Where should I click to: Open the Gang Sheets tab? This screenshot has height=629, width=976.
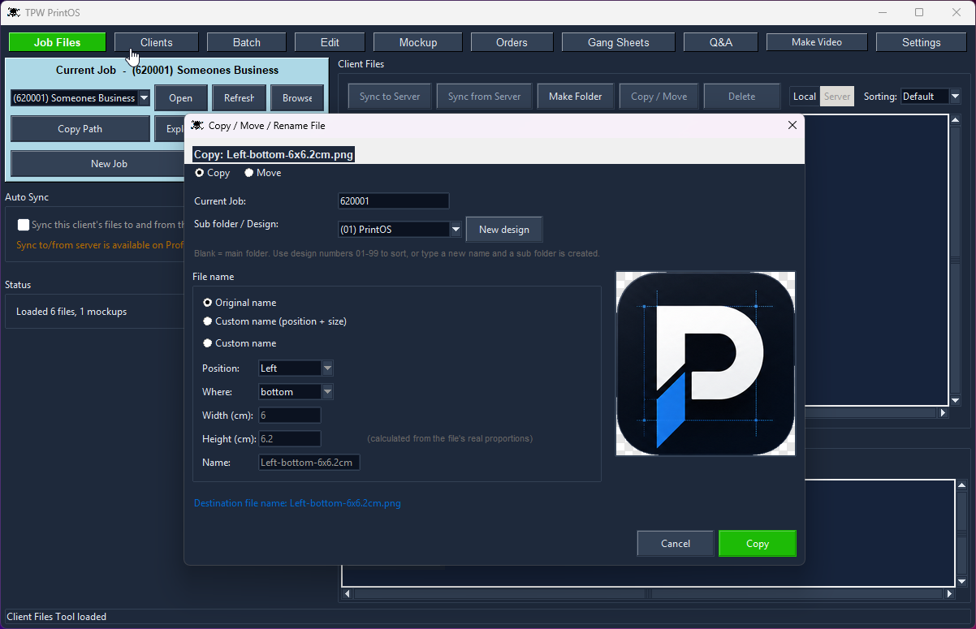[x=619, y=42]
